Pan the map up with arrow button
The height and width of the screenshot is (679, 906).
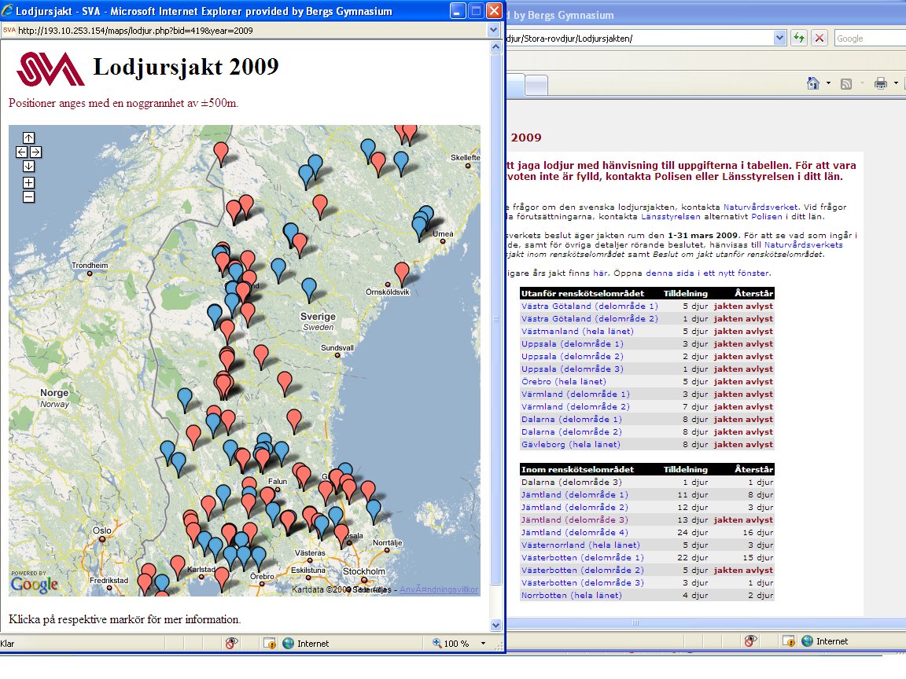[x=28, y=138]
